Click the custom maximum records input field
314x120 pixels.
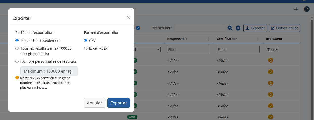click(x=49, y=71)
